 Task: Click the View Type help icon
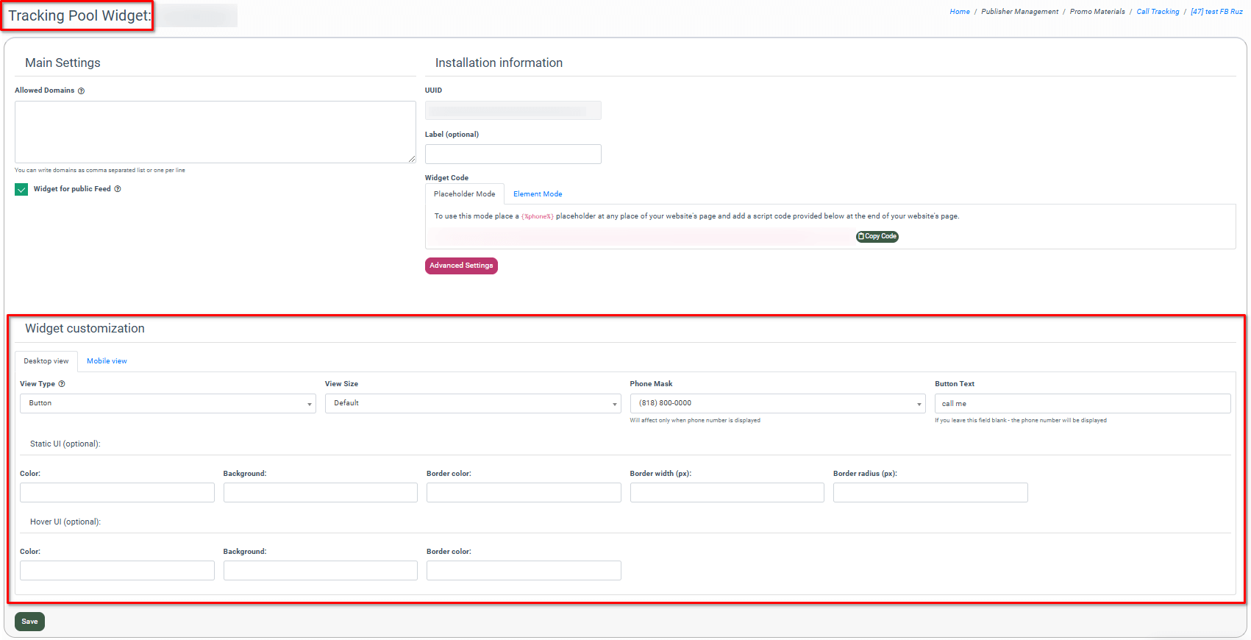point(62,384)
